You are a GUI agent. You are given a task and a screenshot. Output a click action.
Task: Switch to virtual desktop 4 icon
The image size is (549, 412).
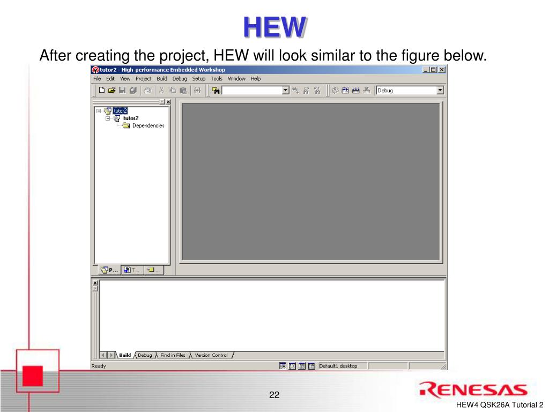coord(311,366)
